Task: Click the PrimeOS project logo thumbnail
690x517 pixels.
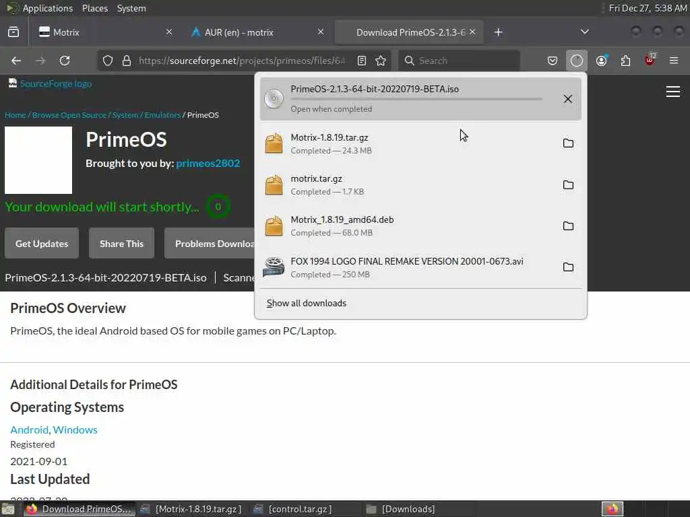Action: tap(38, 160)
